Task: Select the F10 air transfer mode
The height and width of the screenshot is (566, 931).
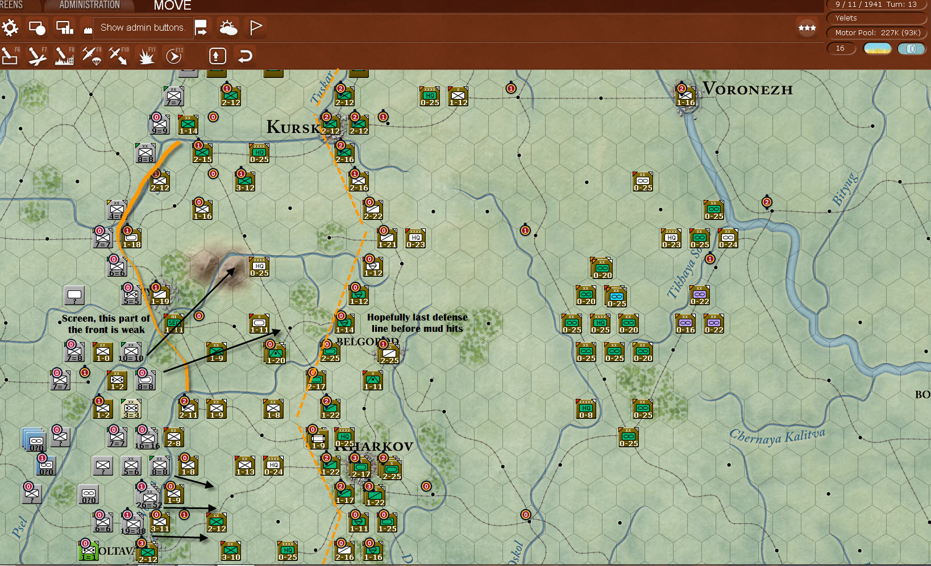Action: point(119,56)
